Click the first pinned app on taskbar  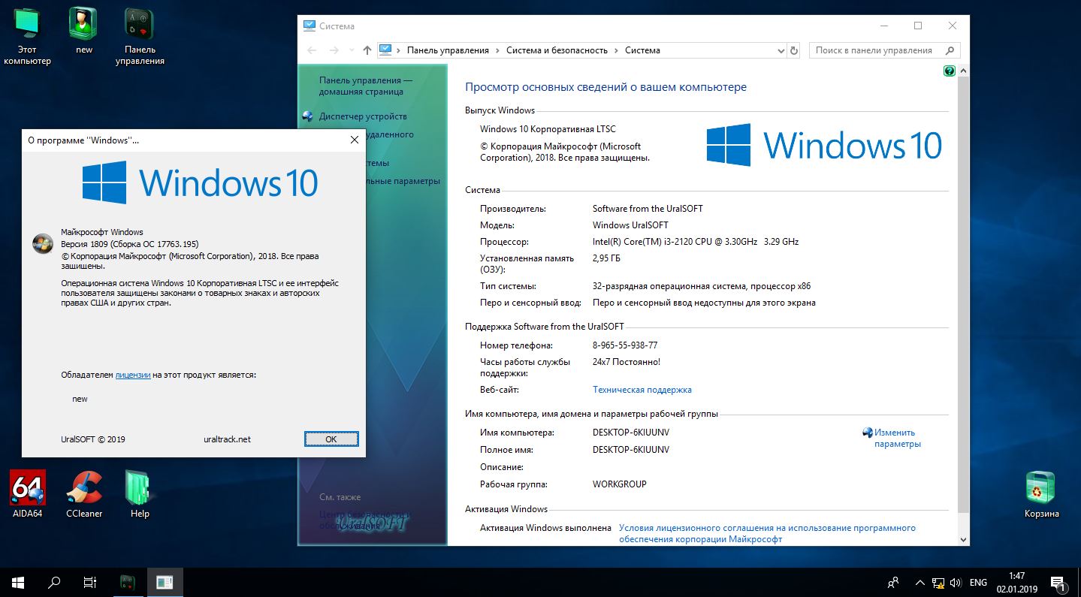[x=128, y=582]
